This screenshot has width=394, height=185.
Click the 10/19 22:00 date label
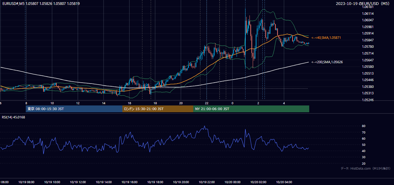(207, 182)
